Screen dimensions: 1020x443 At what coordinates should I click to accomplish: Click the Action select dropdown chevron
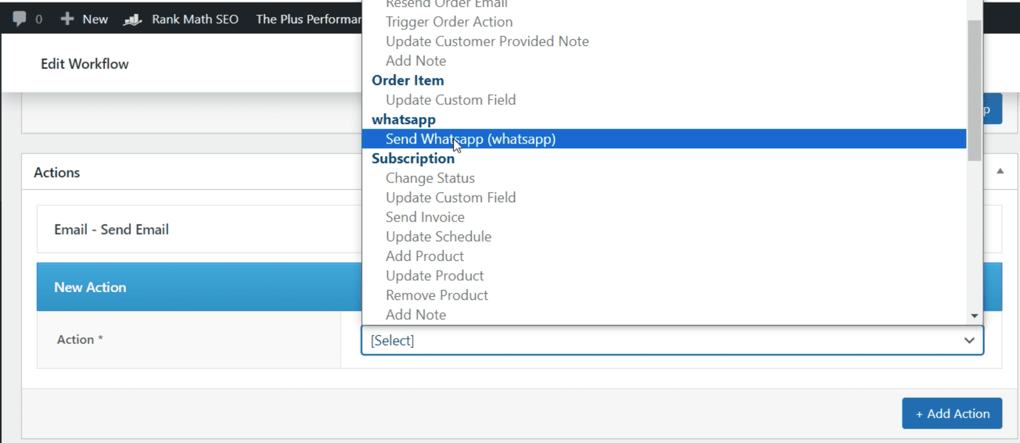pyautogui.click(x=969, y=340)
